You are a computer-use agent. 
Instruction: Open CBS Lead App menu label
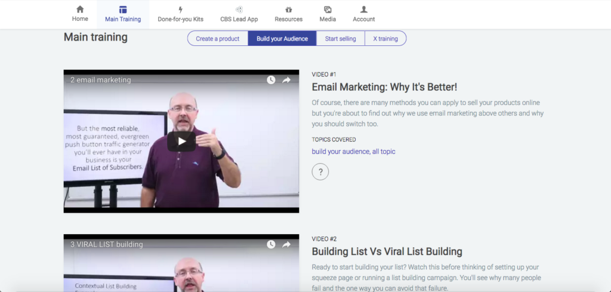pyautogui.click(x=239, y=19)
